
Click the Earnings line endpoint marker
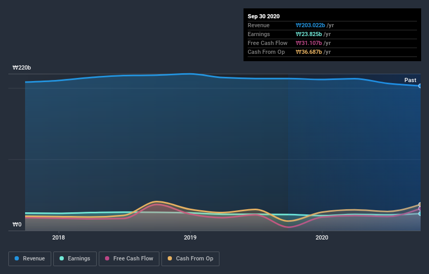tap(420, 213)
